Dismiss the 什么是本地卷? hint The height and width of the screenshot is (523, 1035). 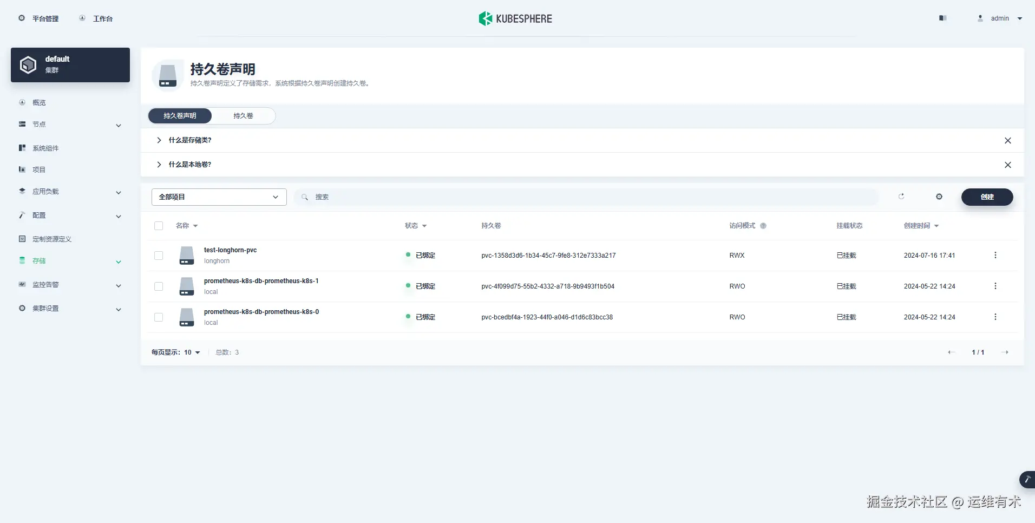[x=1008, y=165]
